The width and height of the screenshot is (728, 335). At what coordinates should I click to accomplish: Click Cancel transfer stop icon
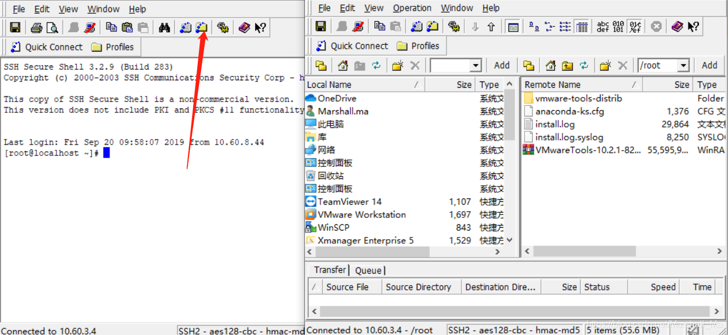point(657,26)
